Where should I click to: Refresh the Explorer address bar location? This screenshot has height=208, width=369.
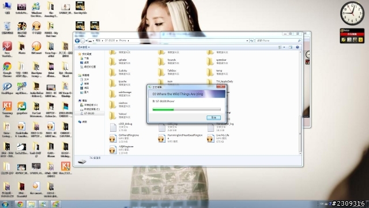(x=251, y=40)
